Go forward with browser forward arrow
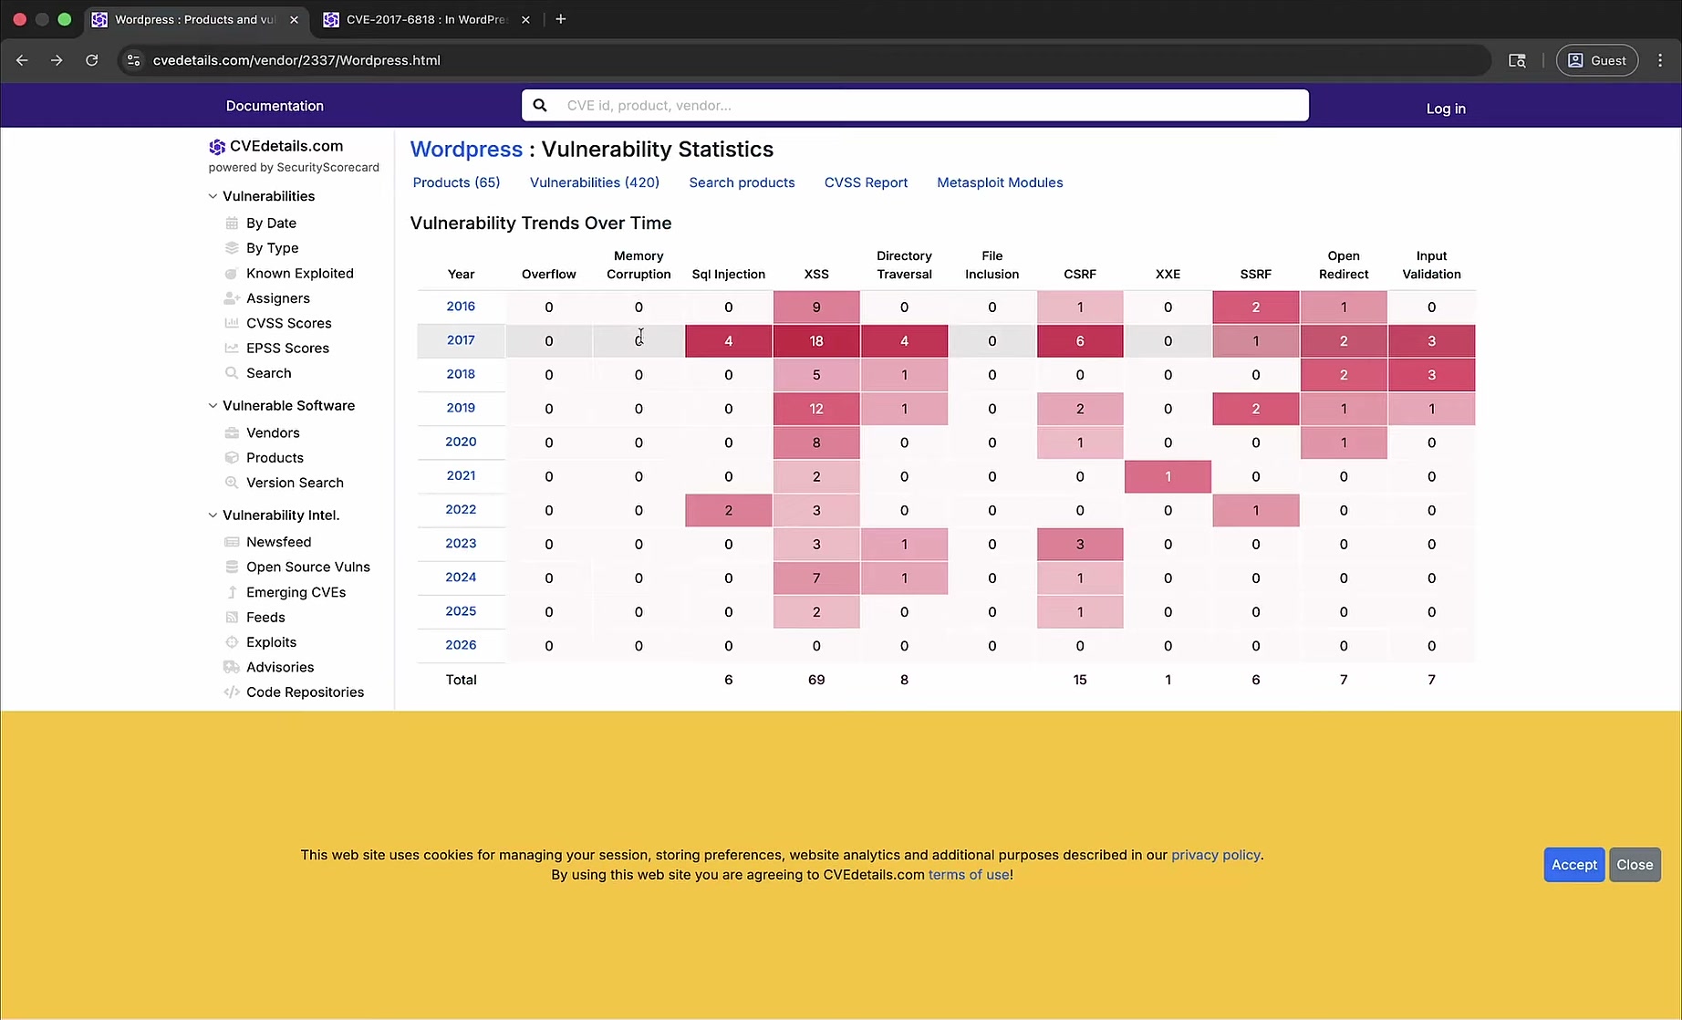Viewport: 1682px width, 1020px height. (x=57, y=60)
